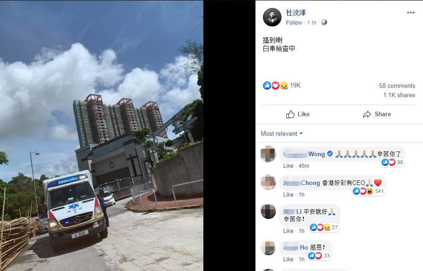Click Li commenter's avatar

pyautogui.click(x=268, y=212)
